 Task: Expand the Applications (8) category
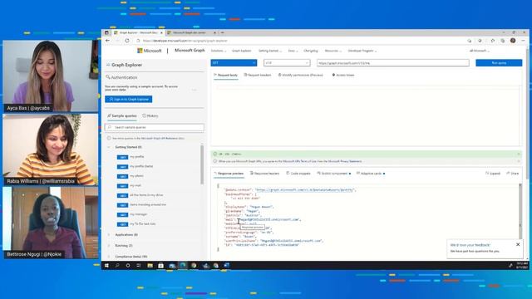(x=126, y=234)
